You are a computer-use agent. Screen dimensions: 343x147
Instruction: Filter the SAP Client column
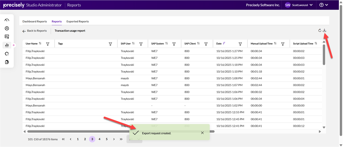click(x=206, y=44)
